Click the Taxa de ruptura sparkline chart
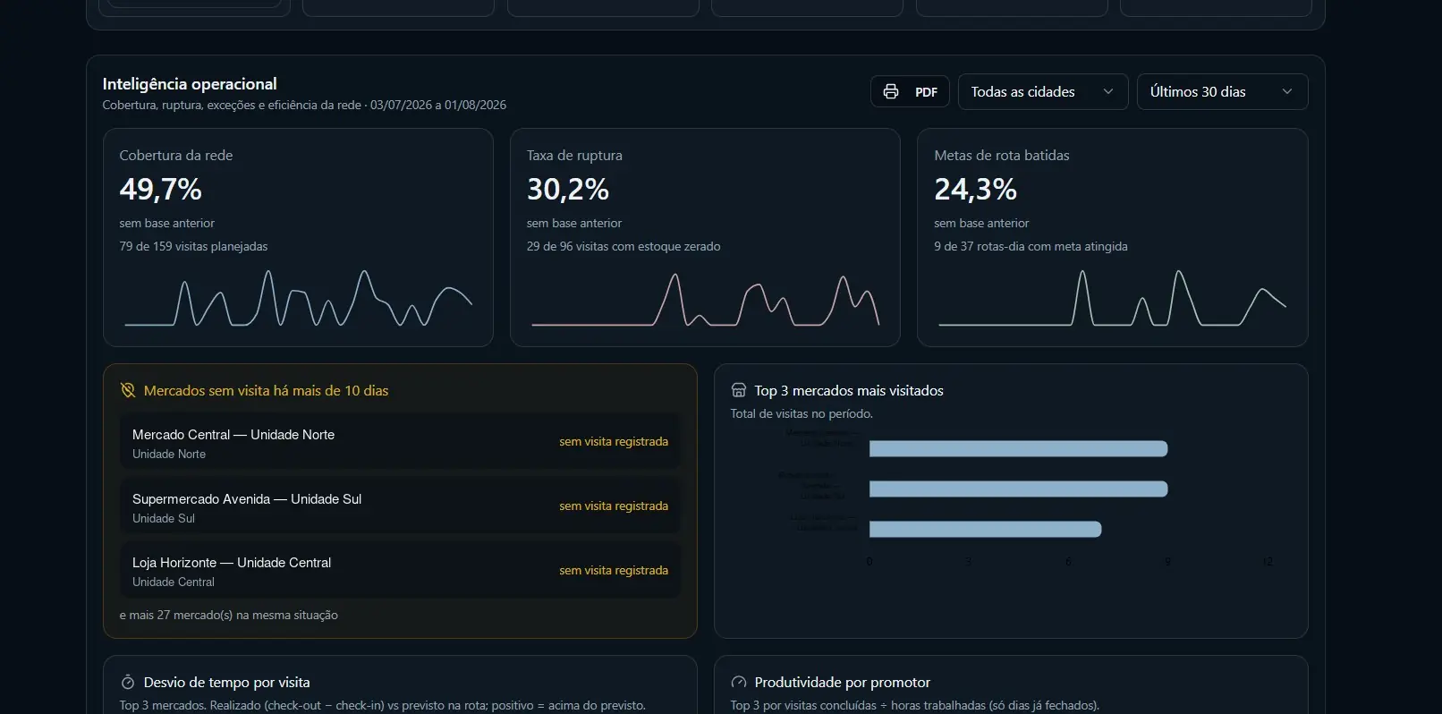Screen dimensions: 1442x714 (705, 300)
